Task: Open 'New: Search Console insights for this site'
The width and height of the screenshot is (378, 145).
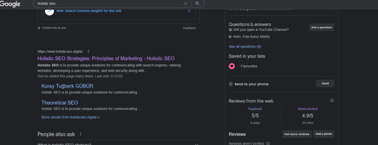Action: pos(89,11)
